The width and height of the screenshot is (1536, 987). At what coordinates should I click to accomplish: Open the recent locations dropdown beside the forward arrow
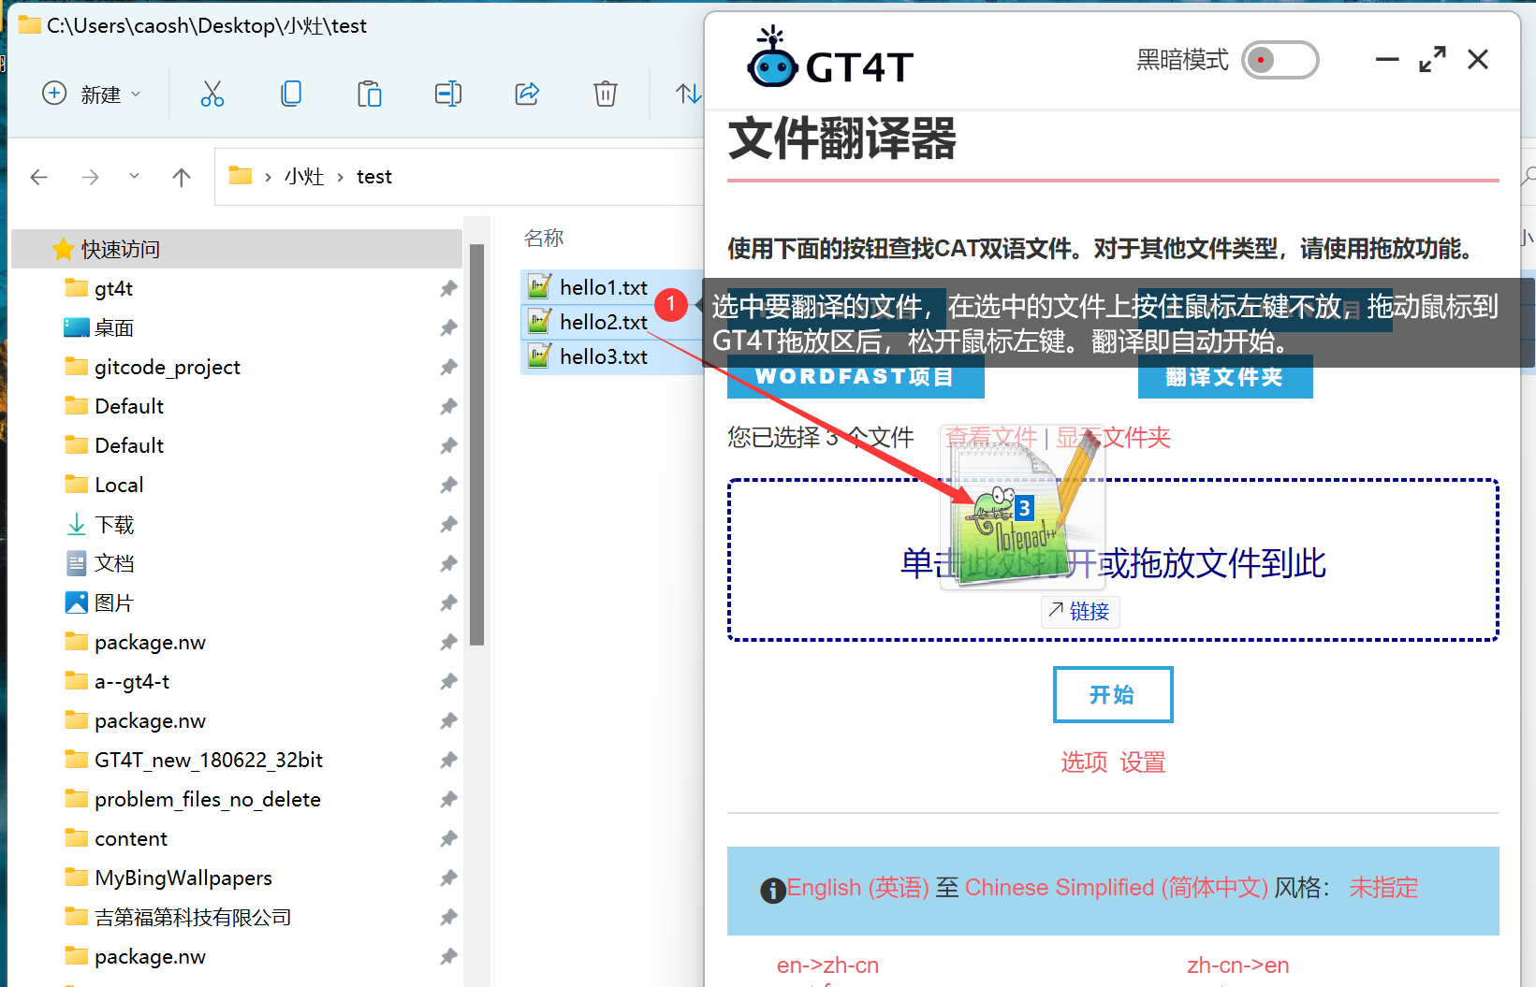[134, 176]
